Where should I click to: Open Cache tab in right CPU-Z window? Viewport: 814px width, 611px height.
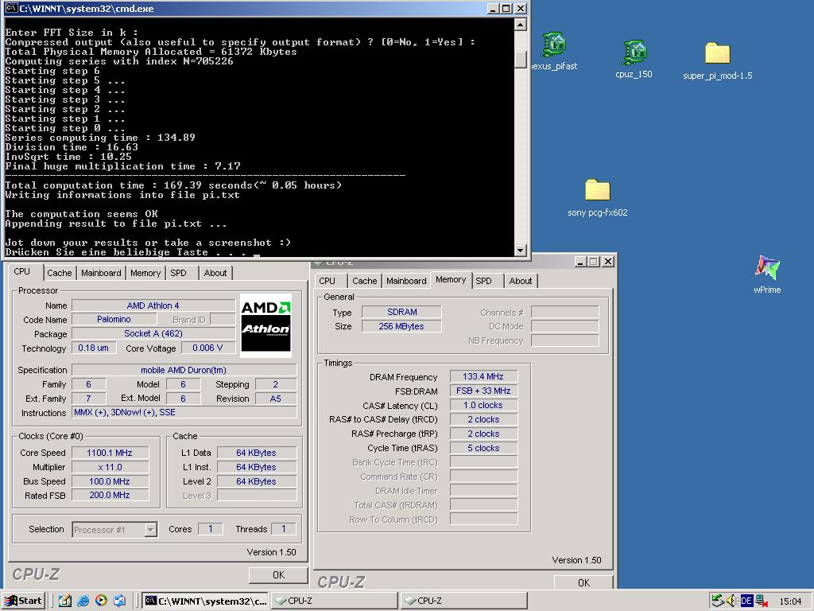point(364,281)
